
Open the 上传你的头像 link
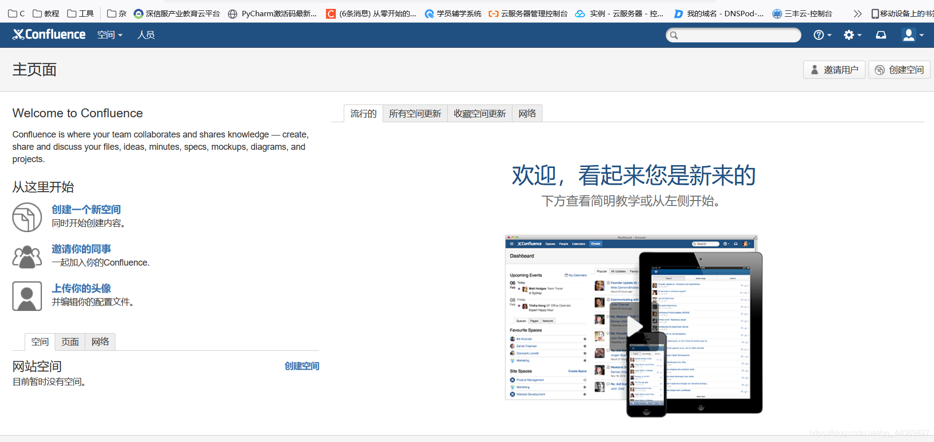81,288
